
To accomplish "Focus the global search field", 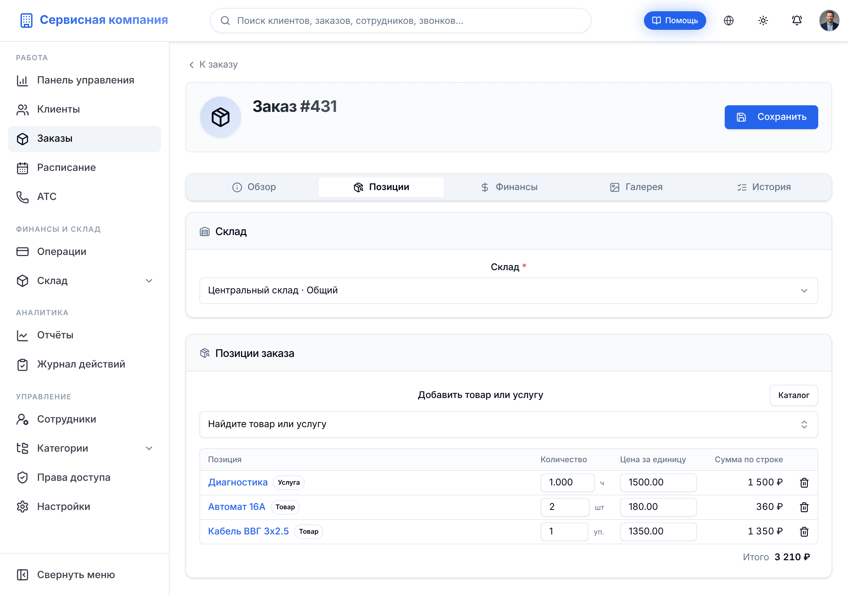I will 400,21.
